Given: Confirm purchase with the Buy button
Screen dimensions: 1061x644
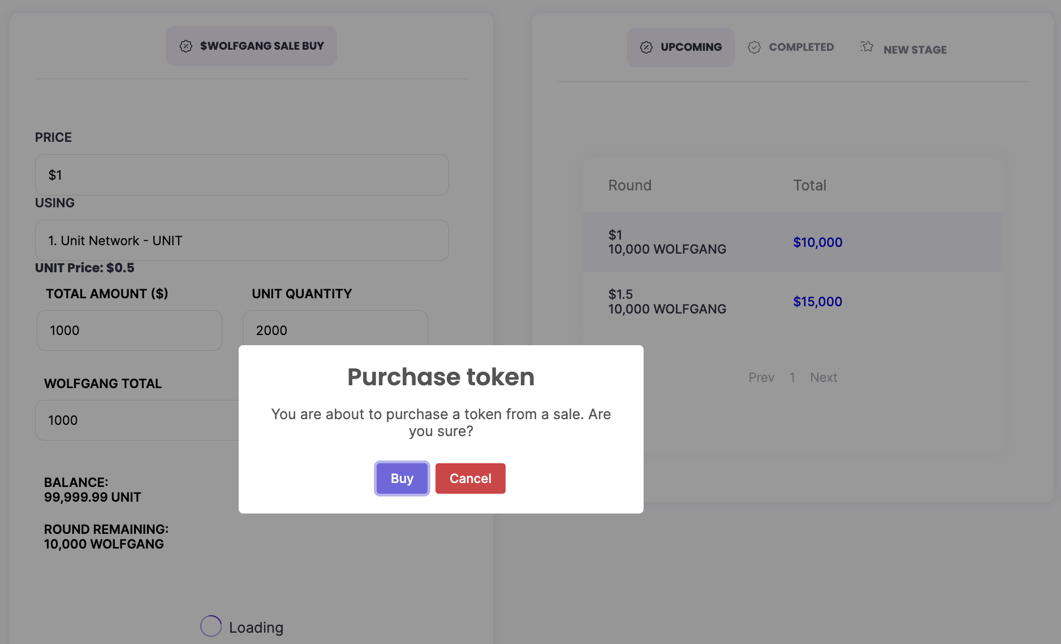Looking at the screenshot, I should (402, 478).
